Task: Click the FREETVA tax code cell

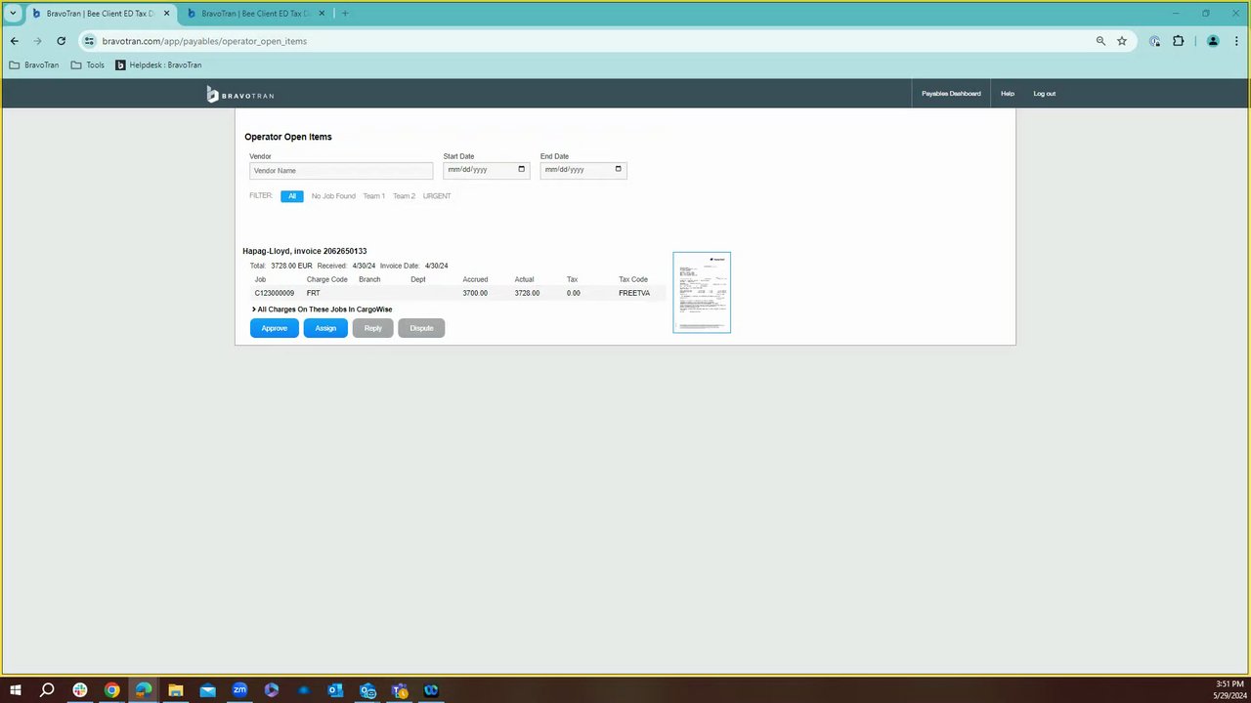Action: click(634, 293)
